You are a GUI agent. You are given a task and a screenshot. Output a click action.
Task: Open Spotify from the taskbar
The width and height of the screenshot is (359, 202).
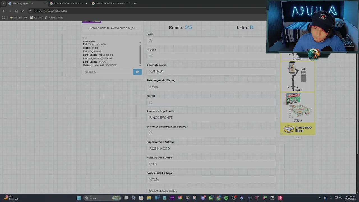click(226, 198)
